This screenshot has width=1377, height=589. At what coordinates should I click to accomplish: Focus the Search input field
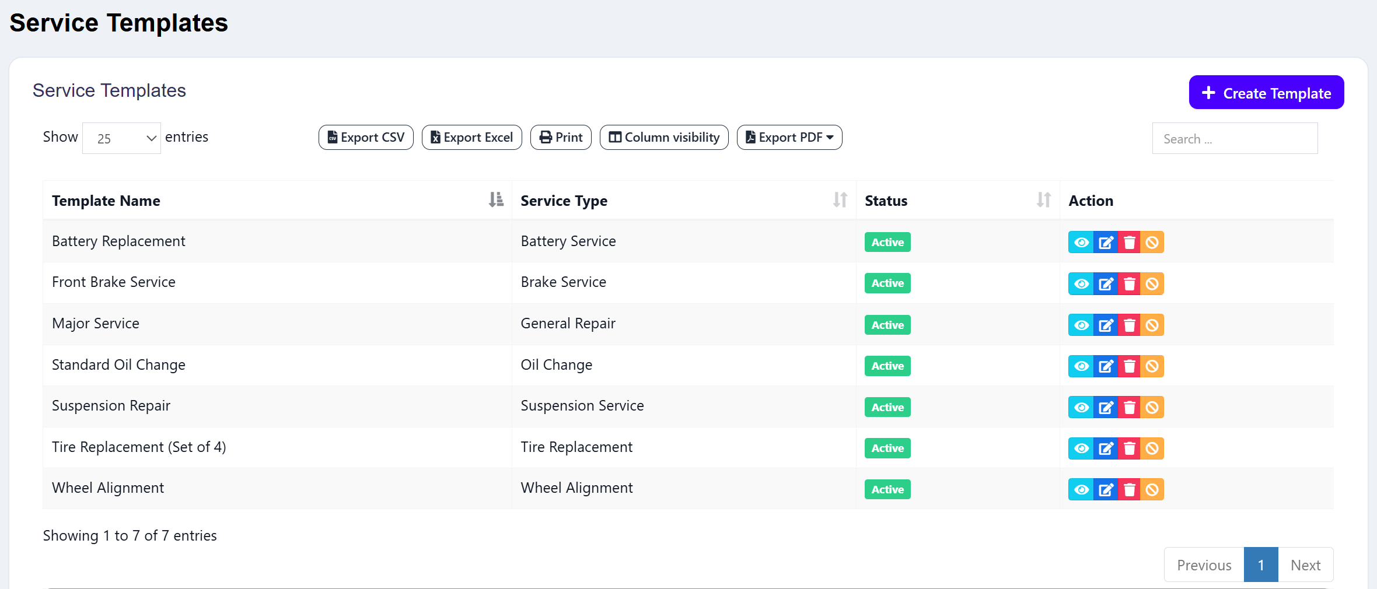point(1235,139)
